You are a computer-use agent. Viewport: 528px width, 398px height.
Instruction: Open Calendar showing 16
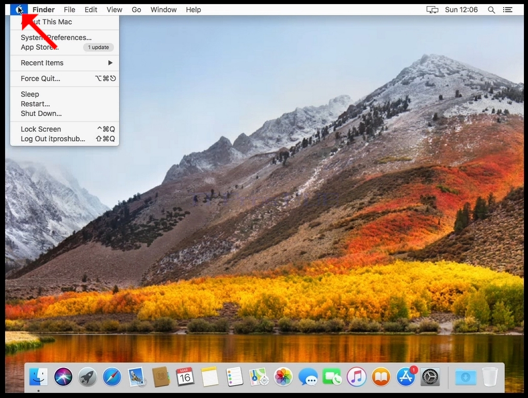(x=185, y=376)
